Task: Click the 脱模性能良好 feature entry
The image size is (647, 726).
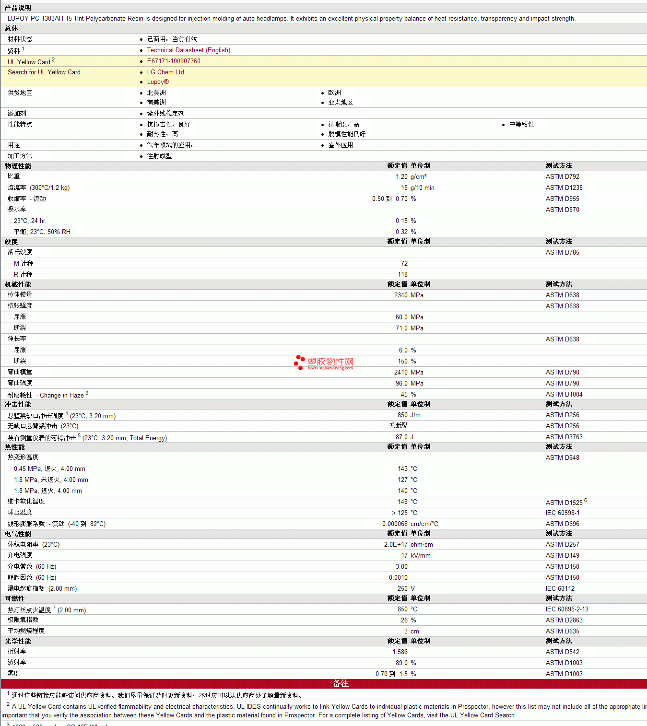Action: (347, 134)
